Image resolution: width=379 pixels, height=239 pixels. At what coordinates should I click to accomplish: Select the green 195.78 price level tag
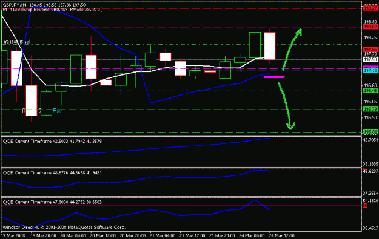pyautogui.click(x=371, y=110)
